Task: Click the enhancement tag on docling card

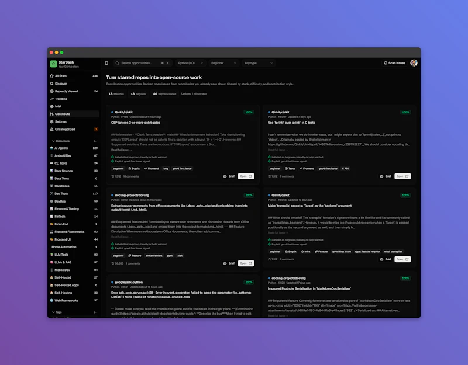Action: click(154, 256)
